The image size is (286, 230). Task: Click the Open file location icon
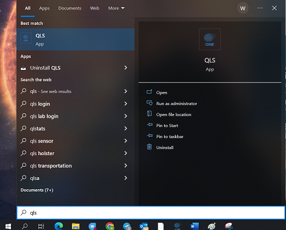click(x=149, y=114)
